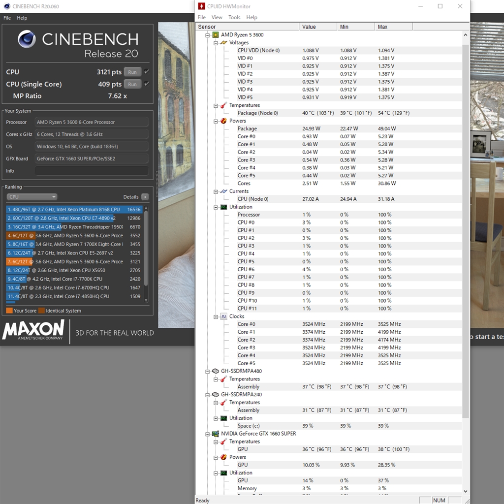Collapse the AMD Ryzen 5 3600 tree node

[207, 35]
